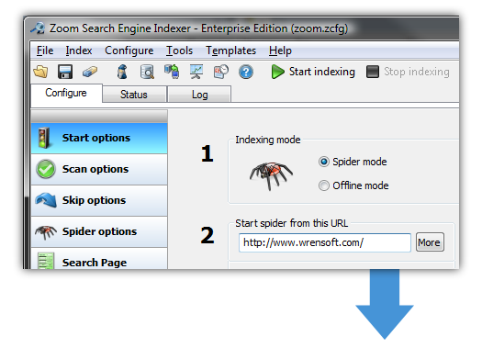This screenshot has width=482, height=348.
Task: Click the large spider image in Indexing mode
Action: (271, 175)
